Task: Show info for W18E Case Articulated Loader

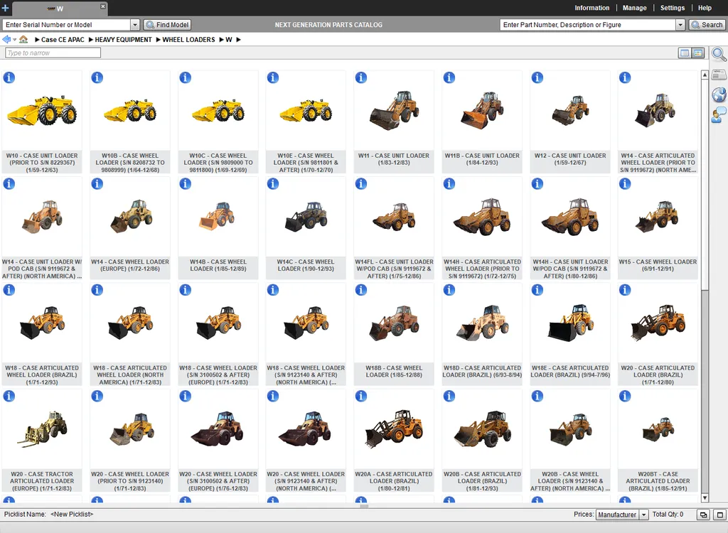Action: point(537,290)
